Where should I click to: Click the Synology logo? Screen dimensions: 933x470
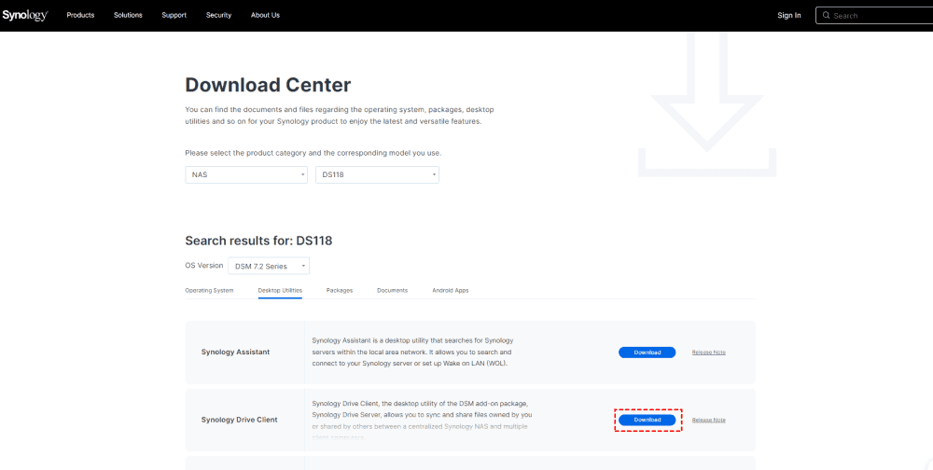pyautogui.click(x=25, y=16)
